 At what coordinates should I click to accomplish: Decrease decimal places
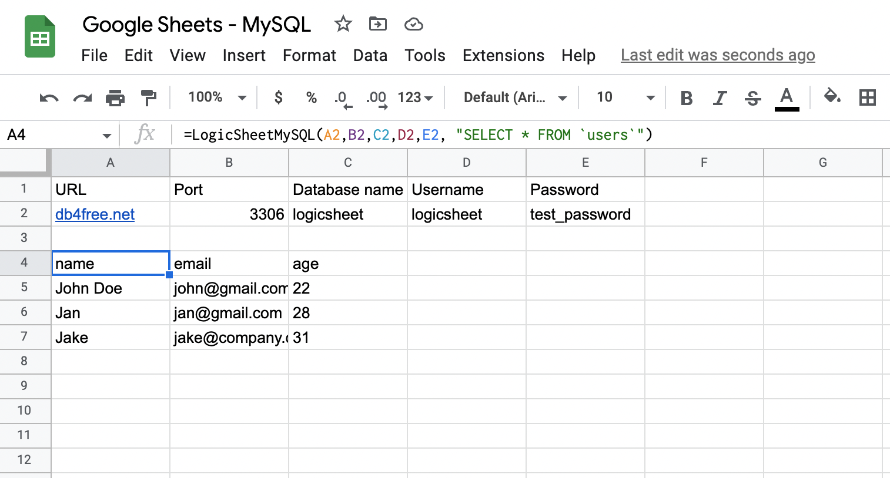[343, 97]
